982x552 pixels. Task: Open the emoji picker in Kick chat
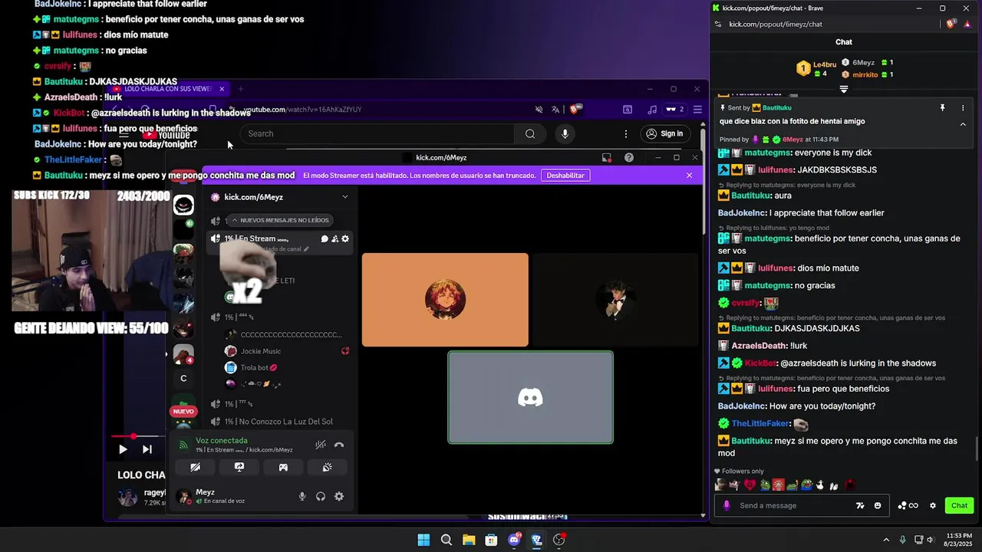click(878, 505)
